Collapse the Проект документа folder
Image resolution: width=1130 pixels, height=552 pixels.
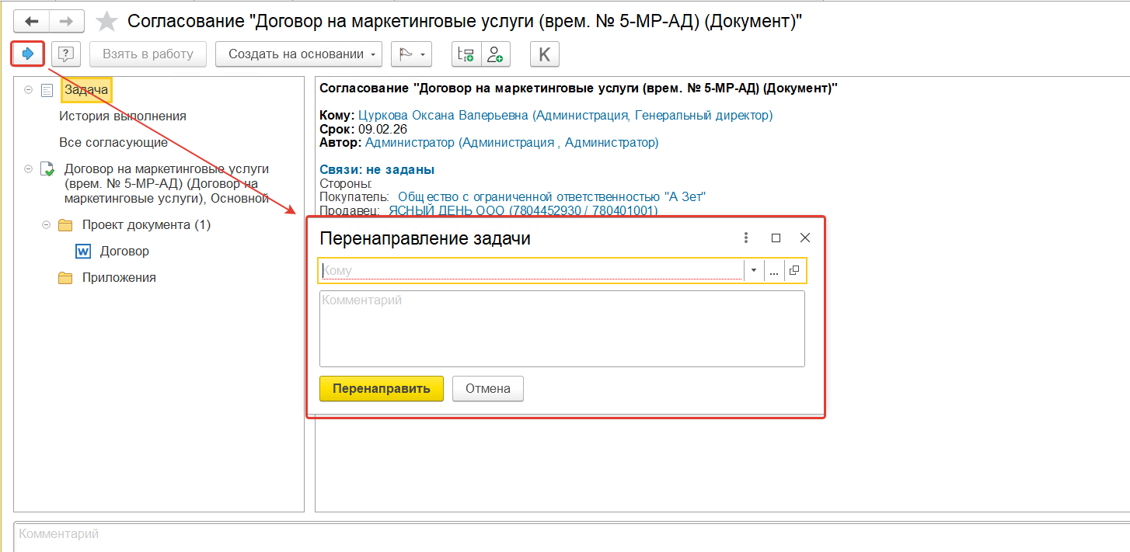click(x=46, y=225)
